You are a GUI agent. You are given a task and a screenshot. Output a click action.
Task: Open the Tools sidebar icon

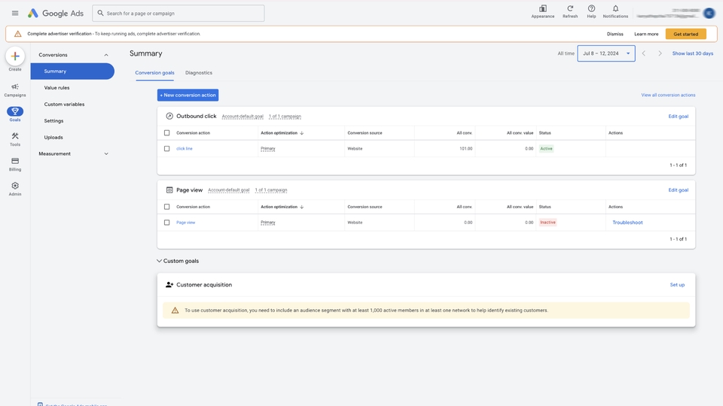15,136
